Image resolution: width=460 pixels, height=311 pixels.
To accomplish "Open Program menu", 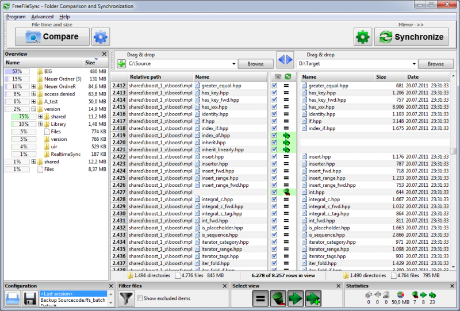I will (x=16, y=17).
